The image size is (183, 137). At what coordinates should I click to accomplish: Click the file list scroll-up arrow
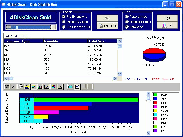[120, 41]
